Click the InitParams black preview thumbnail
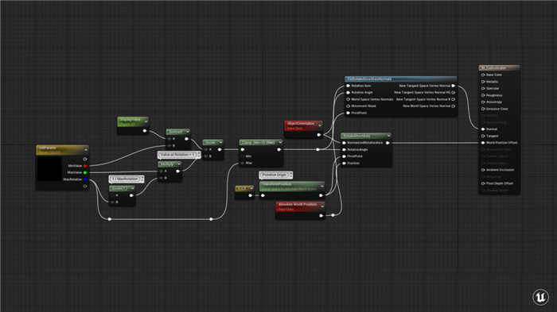 point(49,169)
